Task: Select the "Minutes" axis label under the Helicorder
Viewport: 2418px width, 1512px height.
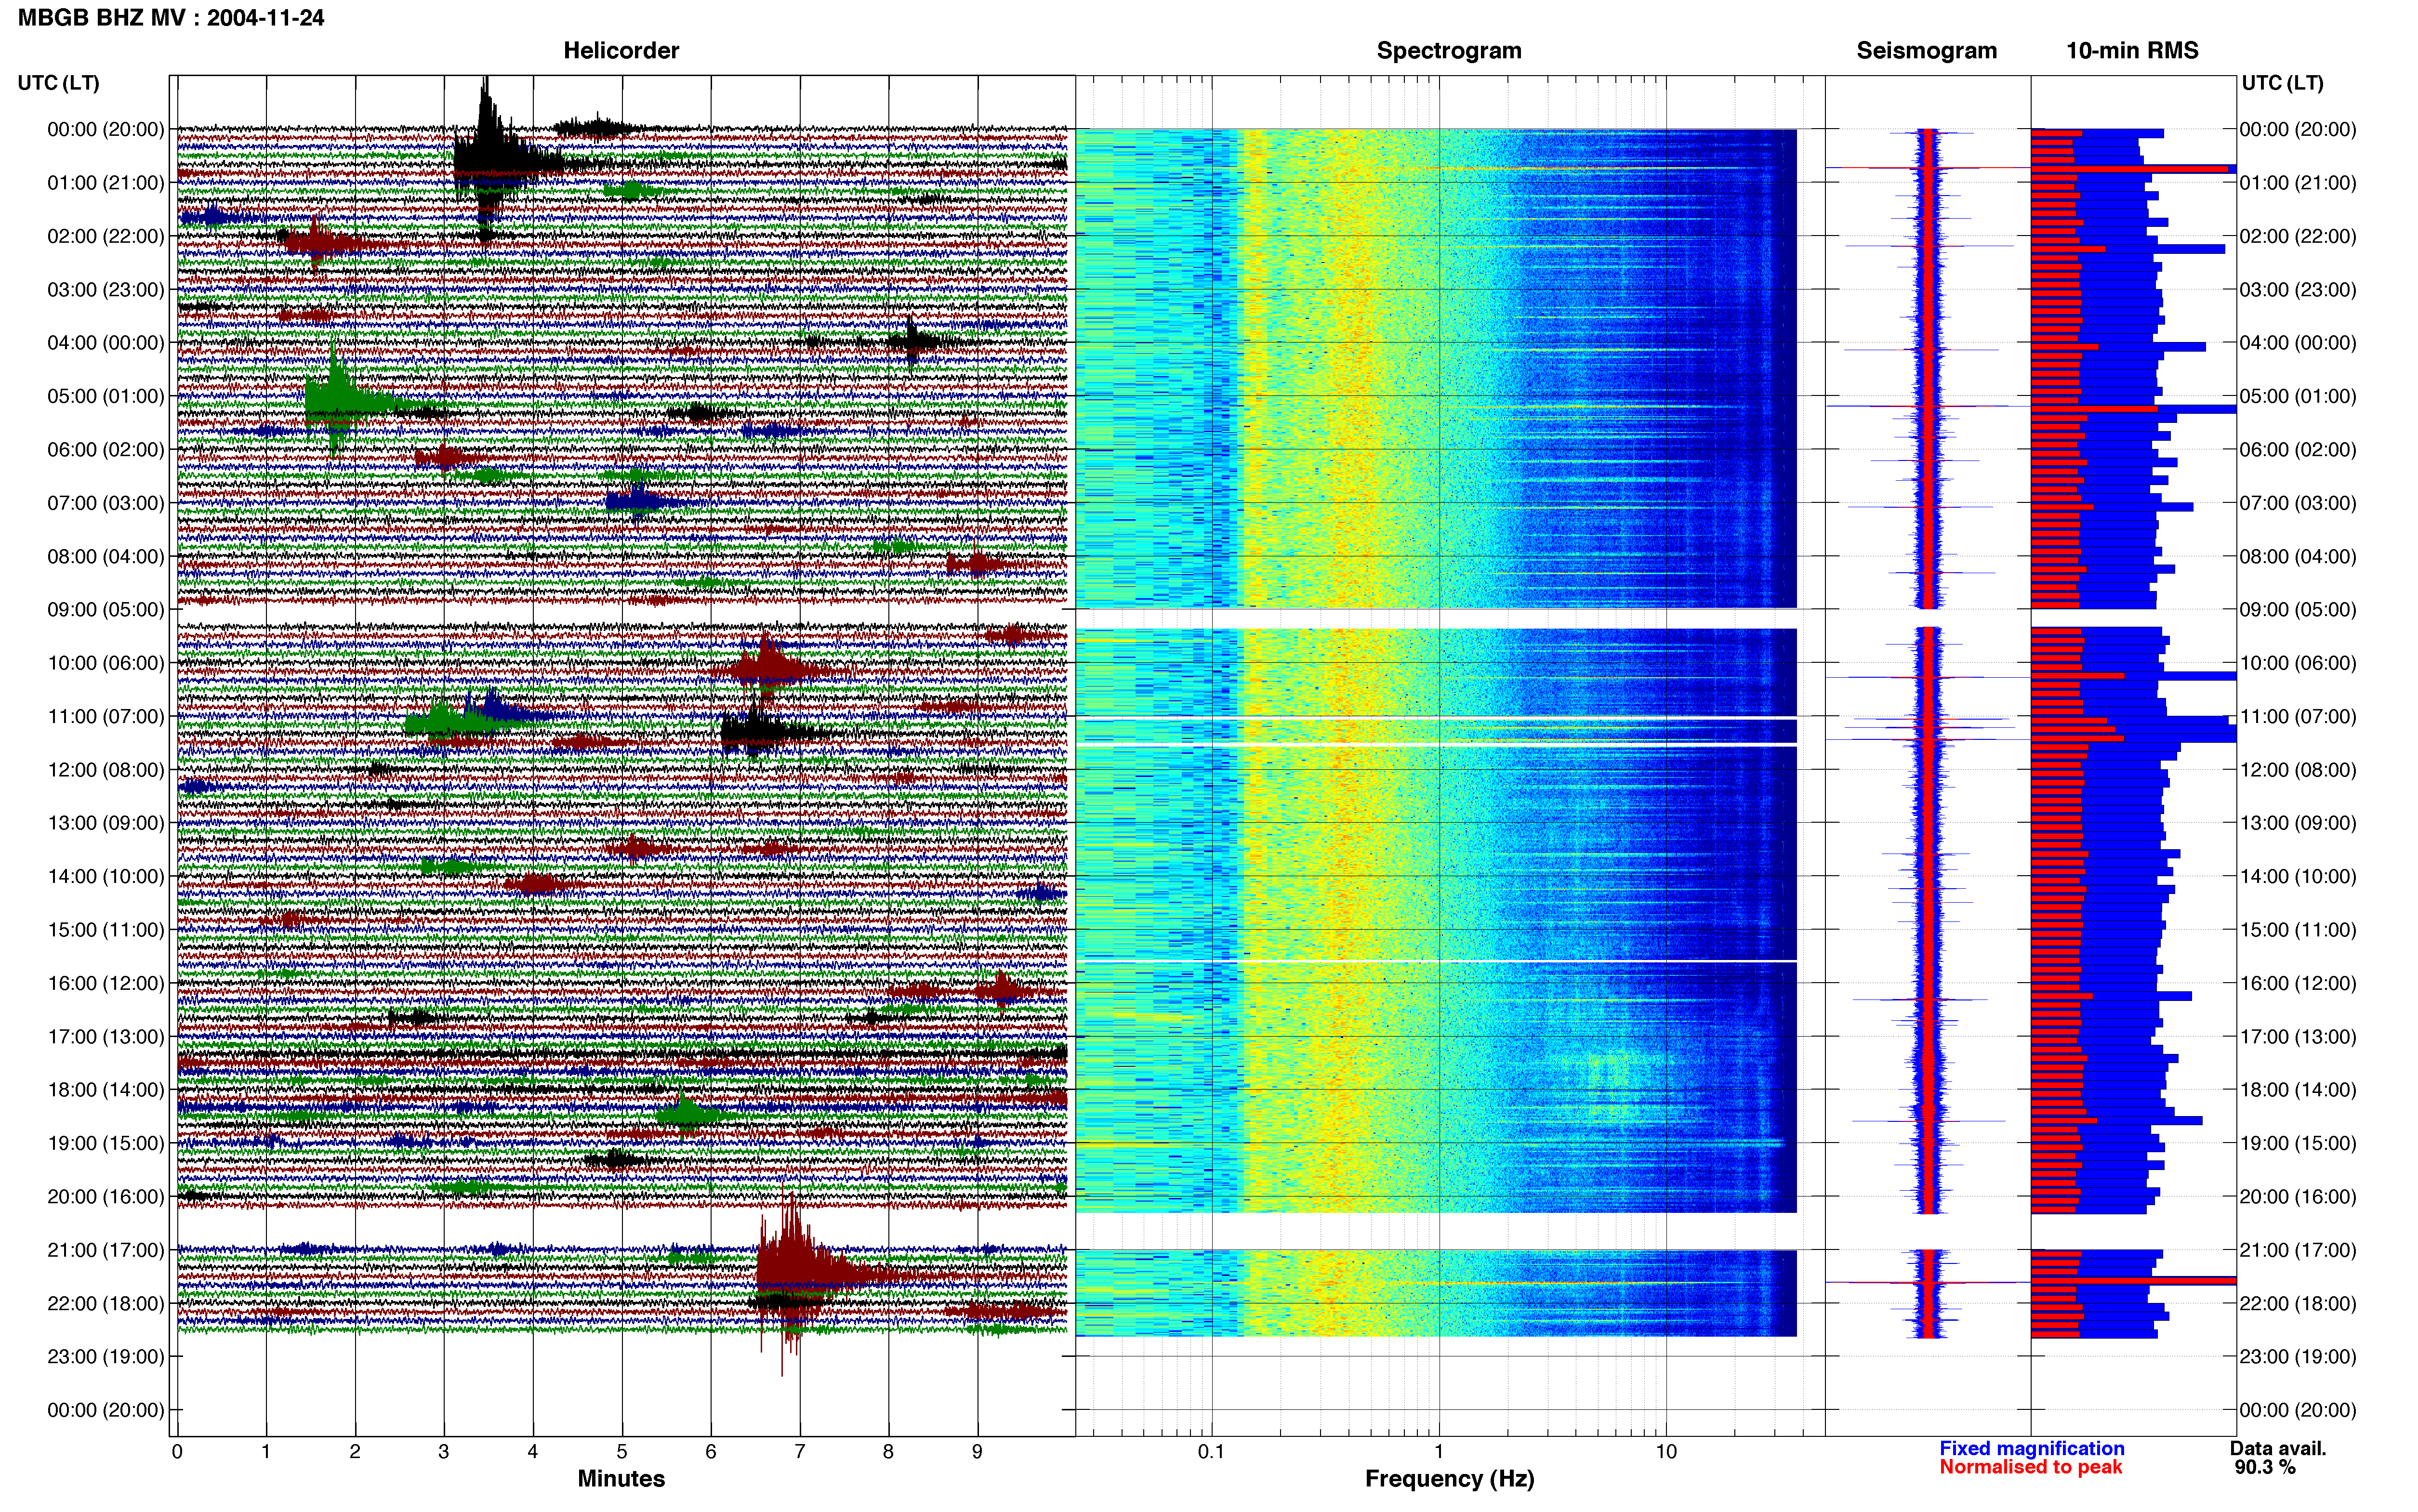Action: (x=621, y=1478)
